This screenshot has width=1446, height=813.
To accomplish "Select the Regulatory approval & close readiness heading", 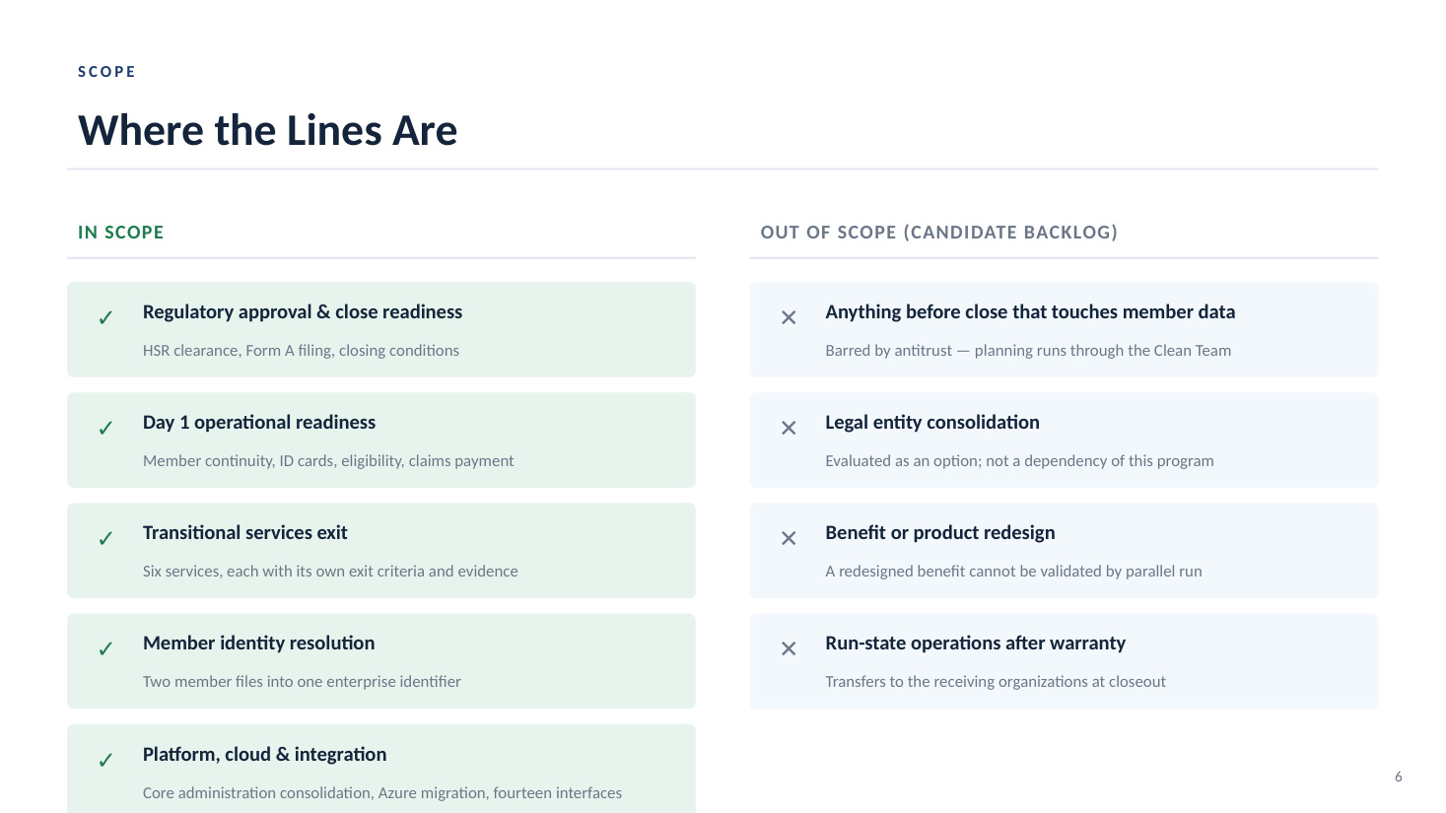I will pos(303,312).
